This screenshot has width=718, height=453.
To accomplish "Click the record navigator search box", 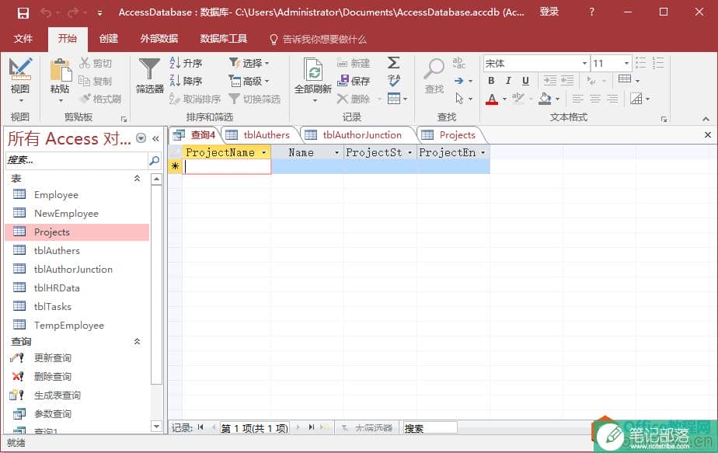I will point(430,428).
